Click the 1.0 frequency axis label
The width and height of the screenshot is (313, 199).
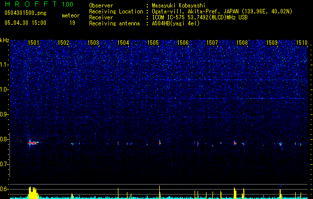pyautogui.click(x=4, y=90)
